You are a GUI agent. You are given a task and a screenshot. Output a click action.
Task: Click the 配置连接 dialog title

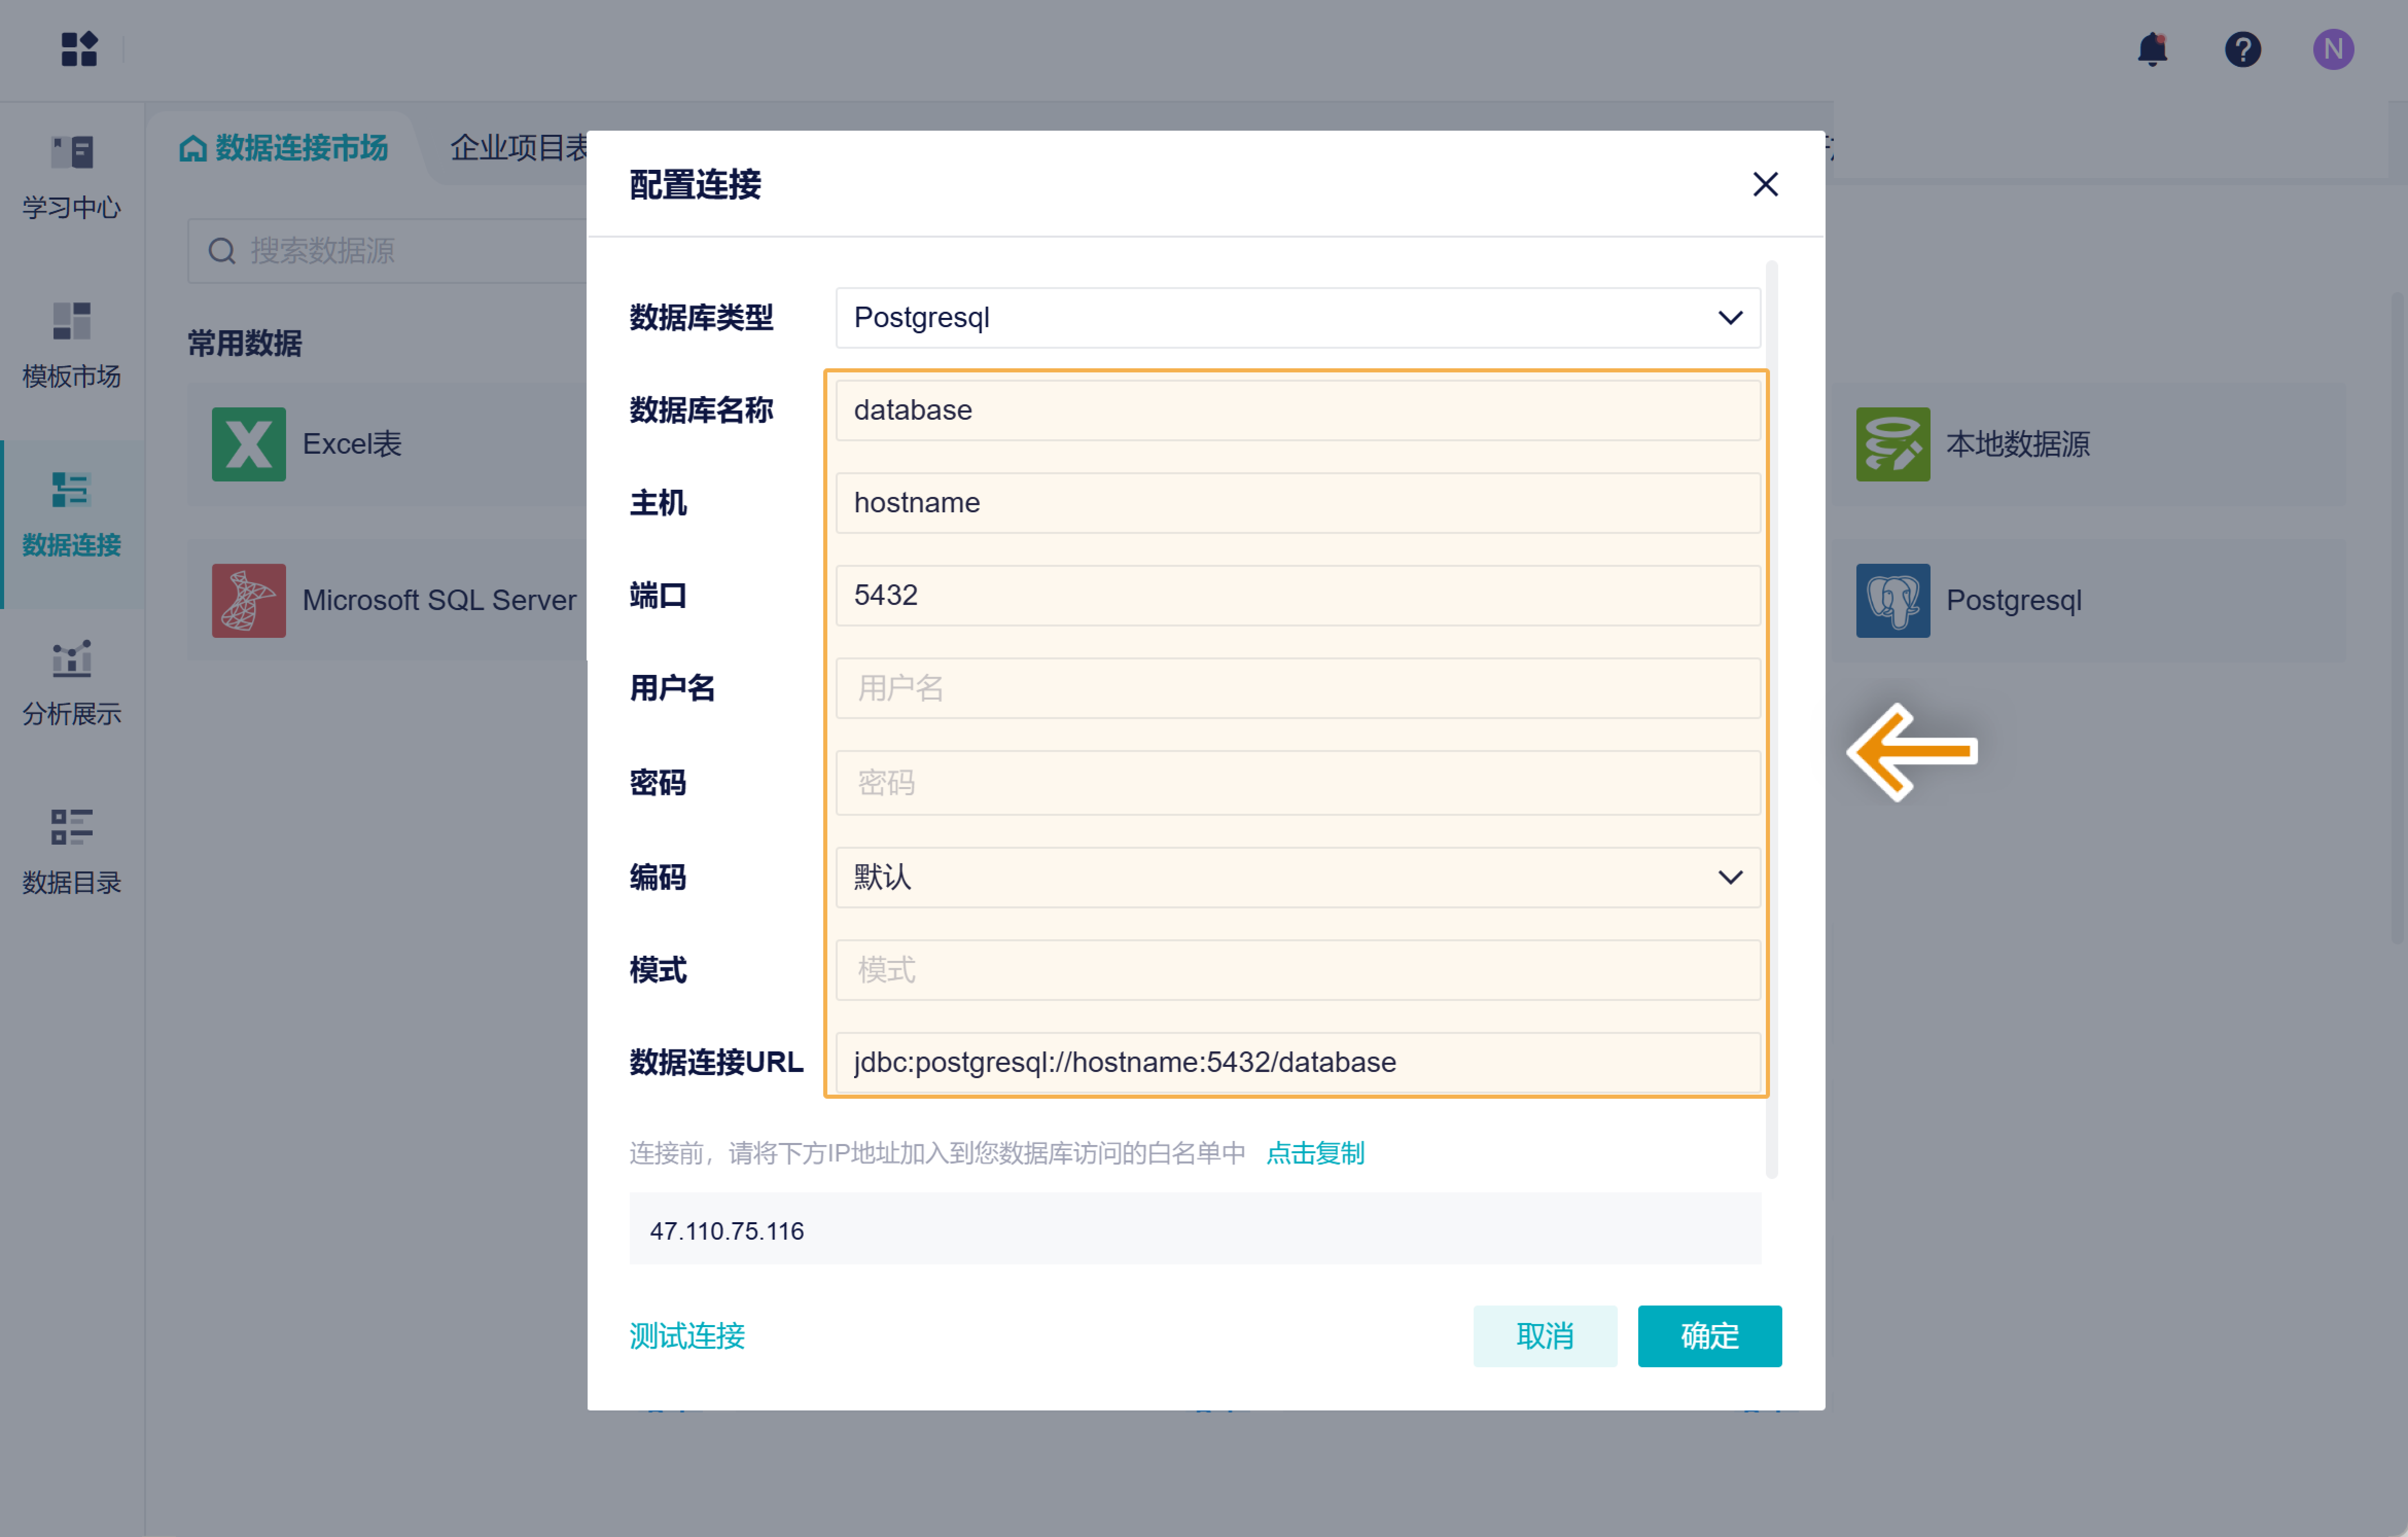click(x=695, y=185)
